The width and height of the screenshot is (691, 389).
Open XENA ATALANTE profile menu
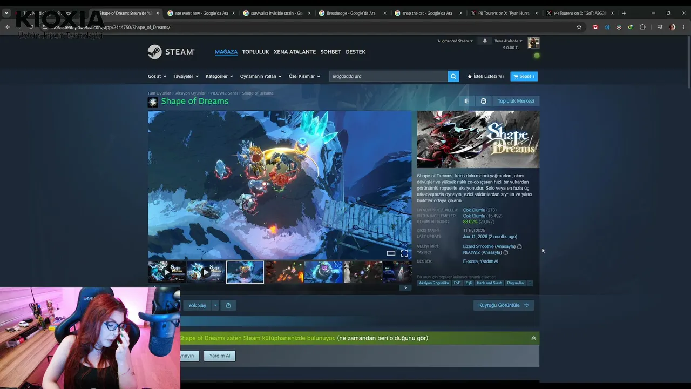click(295, 52)
